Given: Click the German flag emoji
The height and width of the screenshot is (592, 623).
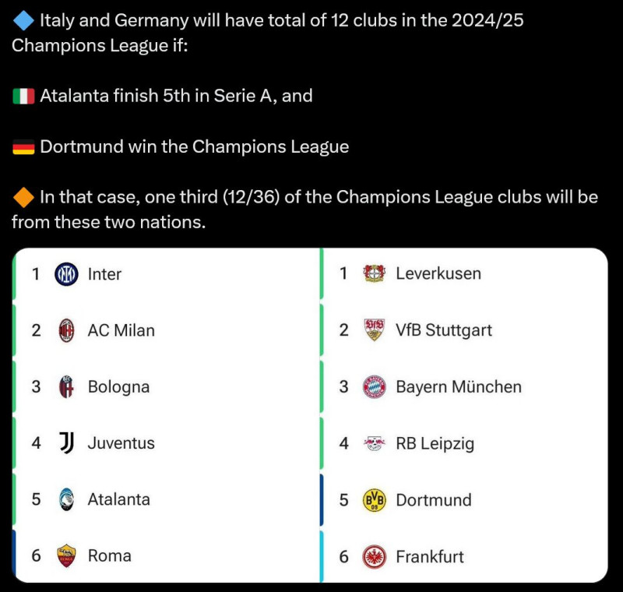Looking at the screenshot, I should (23, 146).
